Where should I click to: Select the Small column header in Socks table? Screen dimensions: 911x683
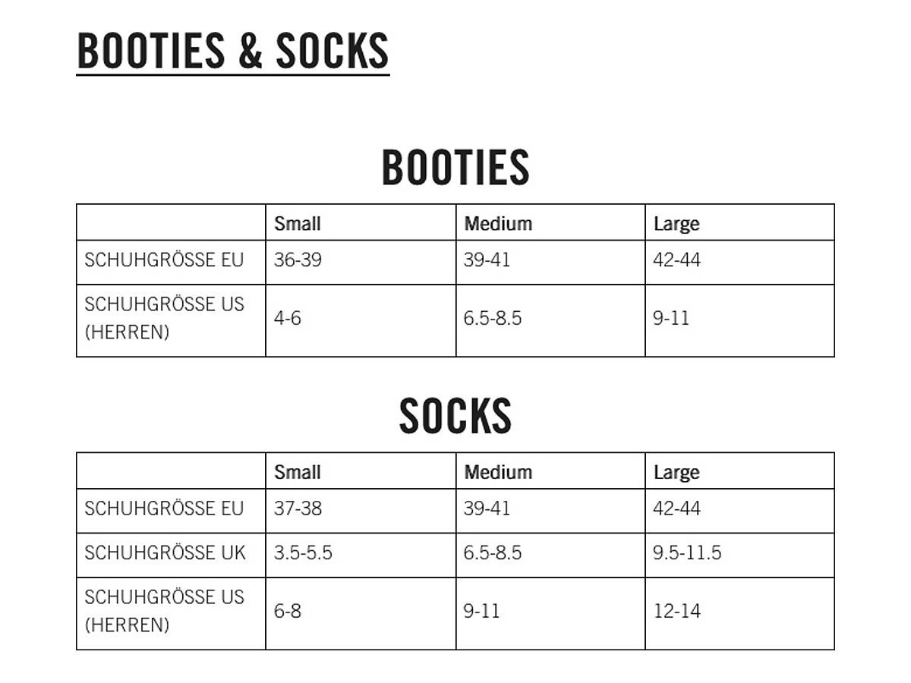[x=298, y=472]
